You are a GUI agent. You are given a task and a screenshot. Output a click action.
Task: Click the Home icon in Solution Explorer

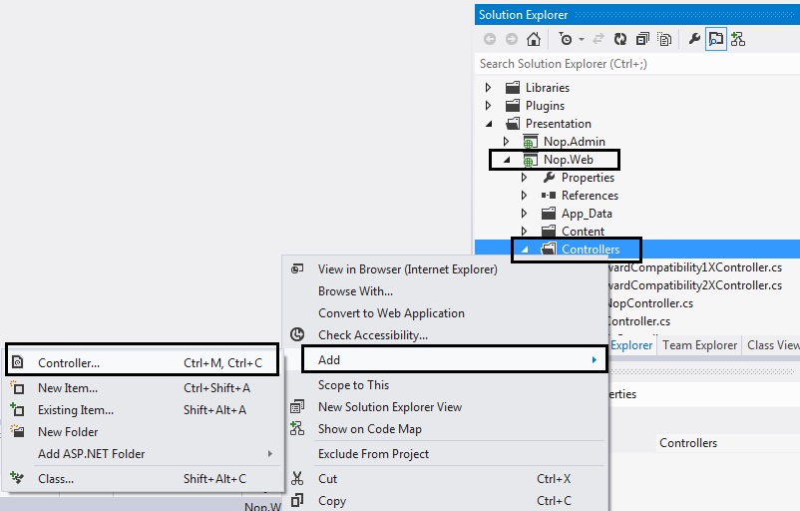click(x=534, y=40)
